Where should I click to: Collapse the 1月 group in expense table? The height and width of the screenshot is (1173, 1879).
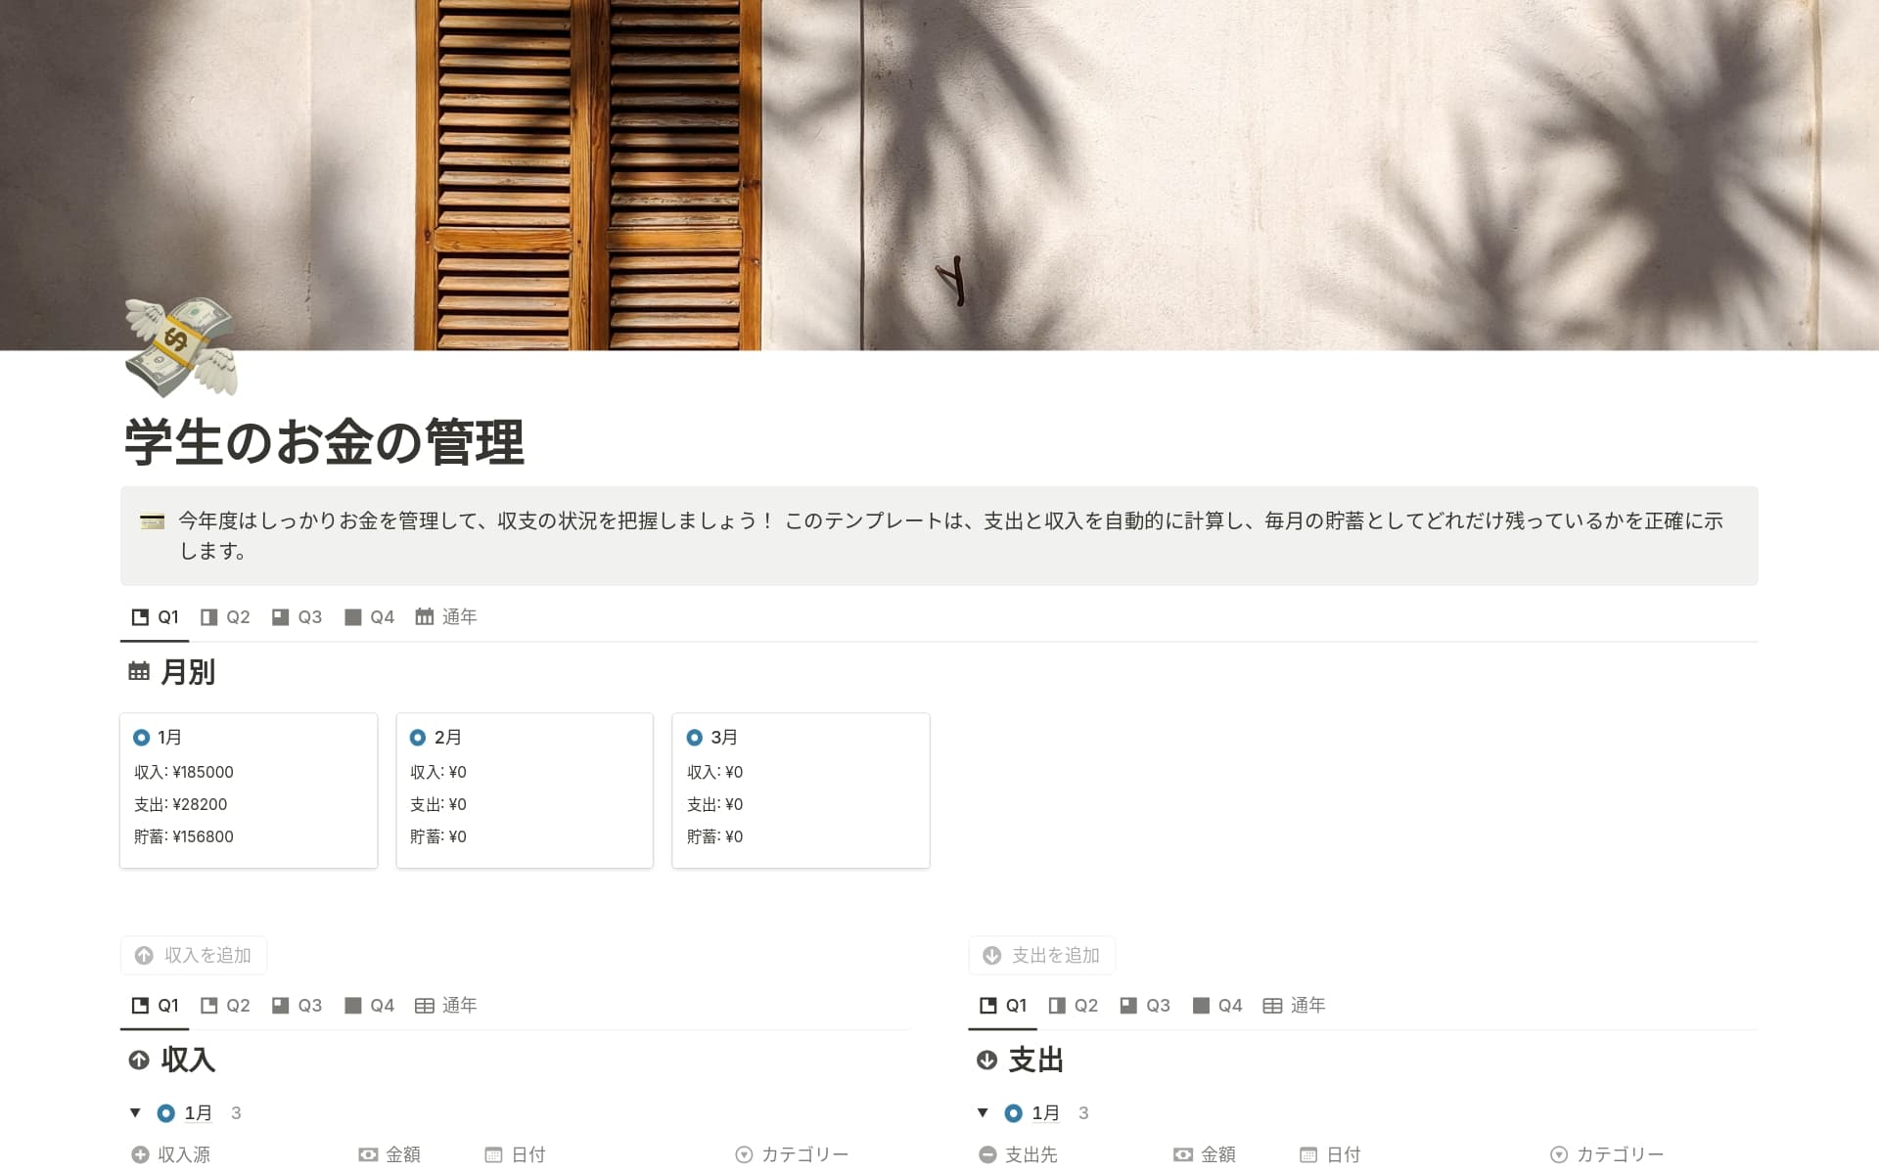coord(983,1112)
